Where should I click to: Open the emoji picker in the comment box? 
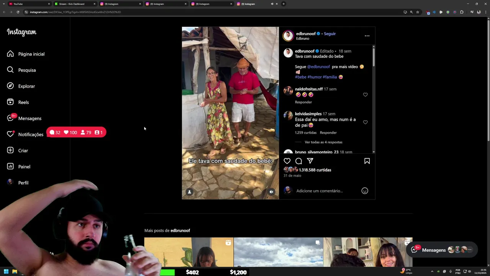coord(365,191)
